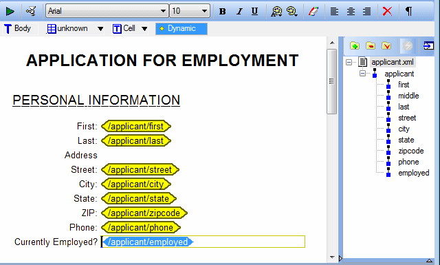Select the zipcode element in the tree
The width and height of the screenshot is (440, 265).
coord(411,151)
